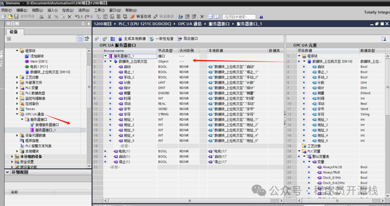This screenshot has width=390, height=206.
Task: Collapse the 程序块 folder in project tree
Action: coord(17,51)
